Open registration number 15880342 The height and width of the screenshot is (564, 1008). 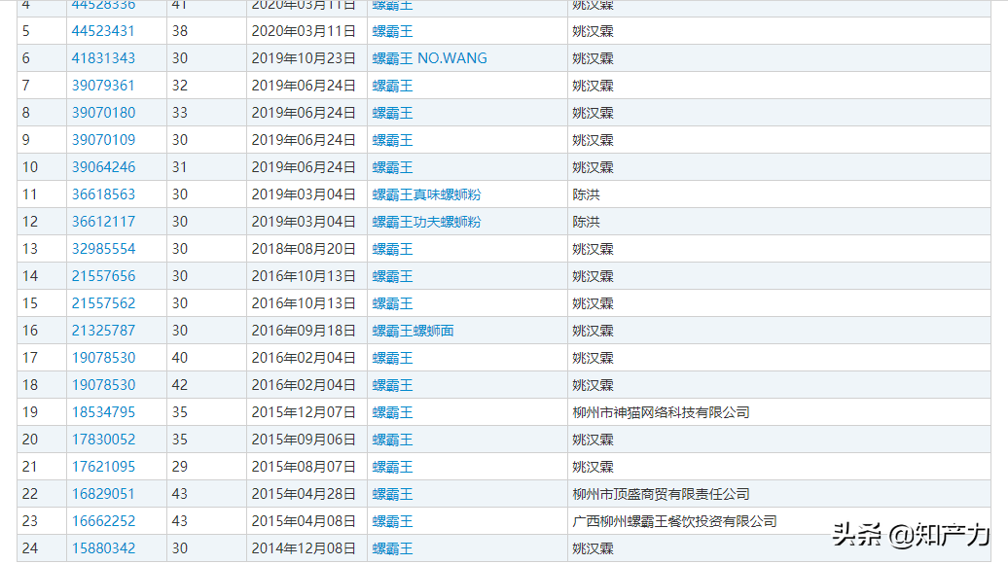(103, 547)
